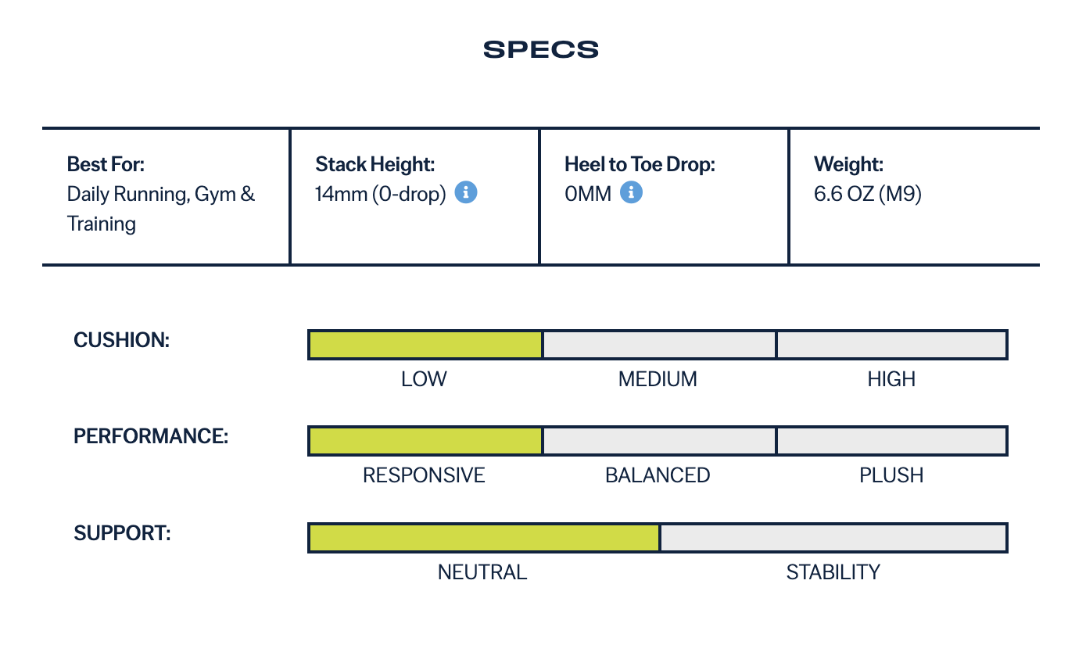This screenshot has width=1068, height=652.
Task: Select the NEUTRAL segment of Support bar
Action: [x=484, y=538]
